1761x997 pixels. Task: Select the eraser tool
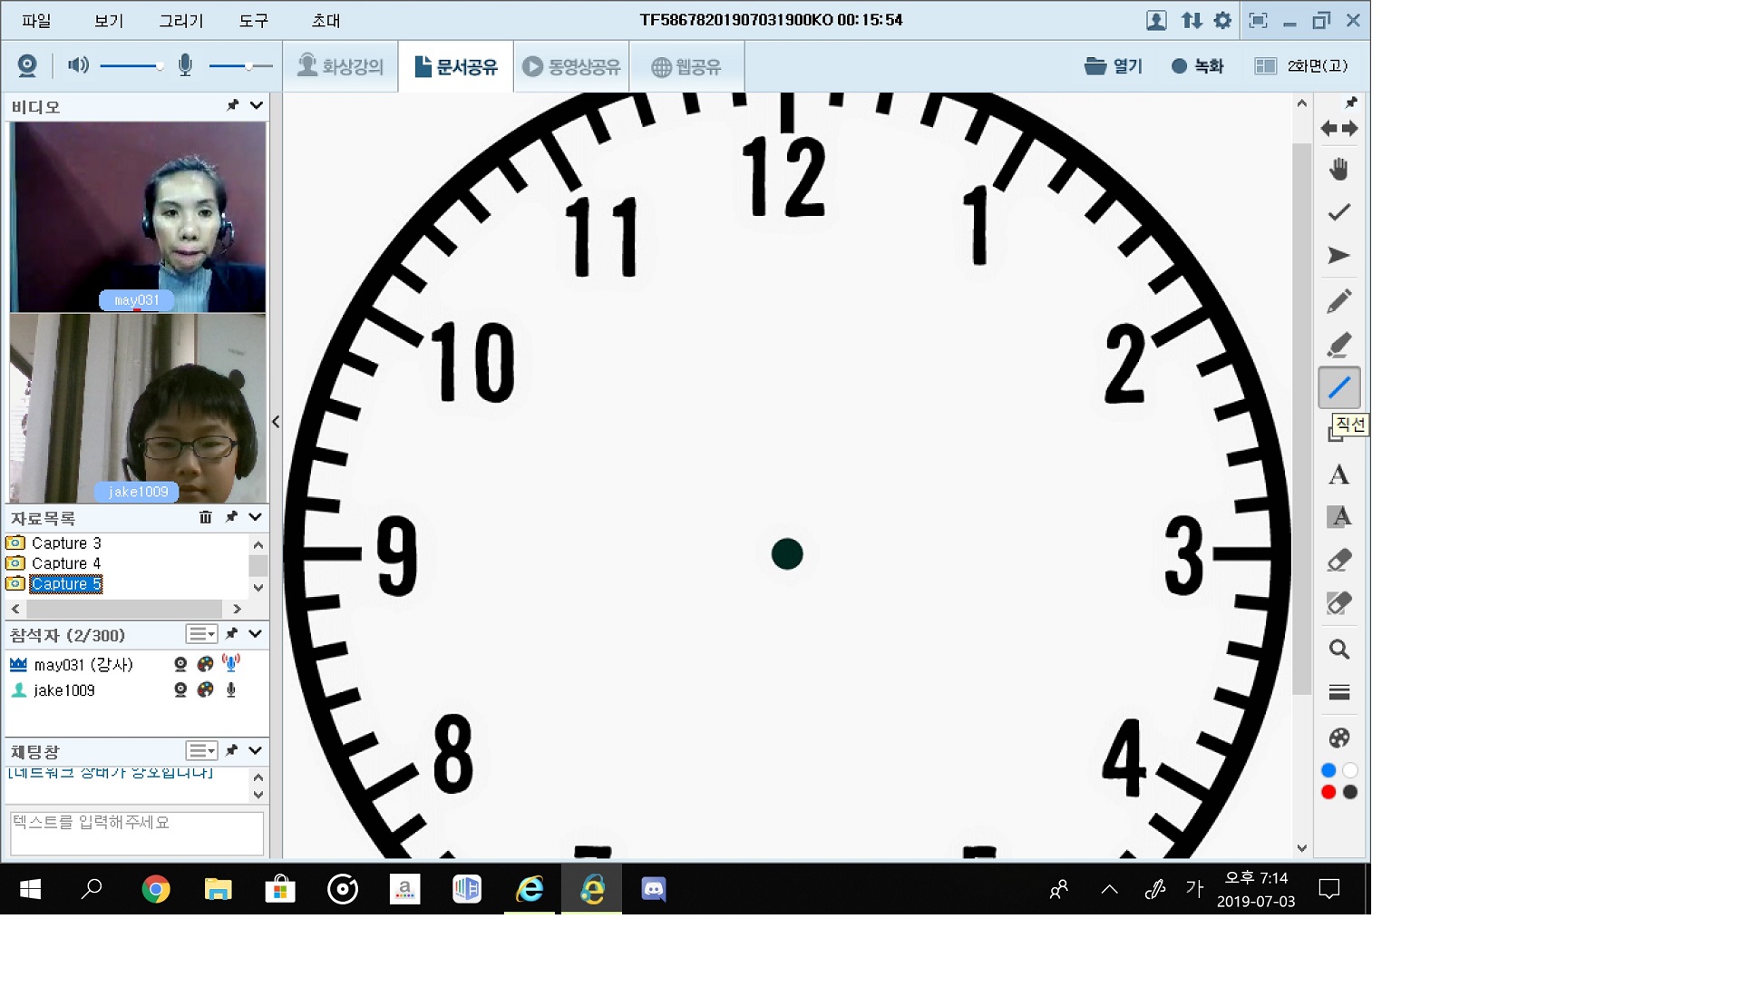[x=1338, y=561]
